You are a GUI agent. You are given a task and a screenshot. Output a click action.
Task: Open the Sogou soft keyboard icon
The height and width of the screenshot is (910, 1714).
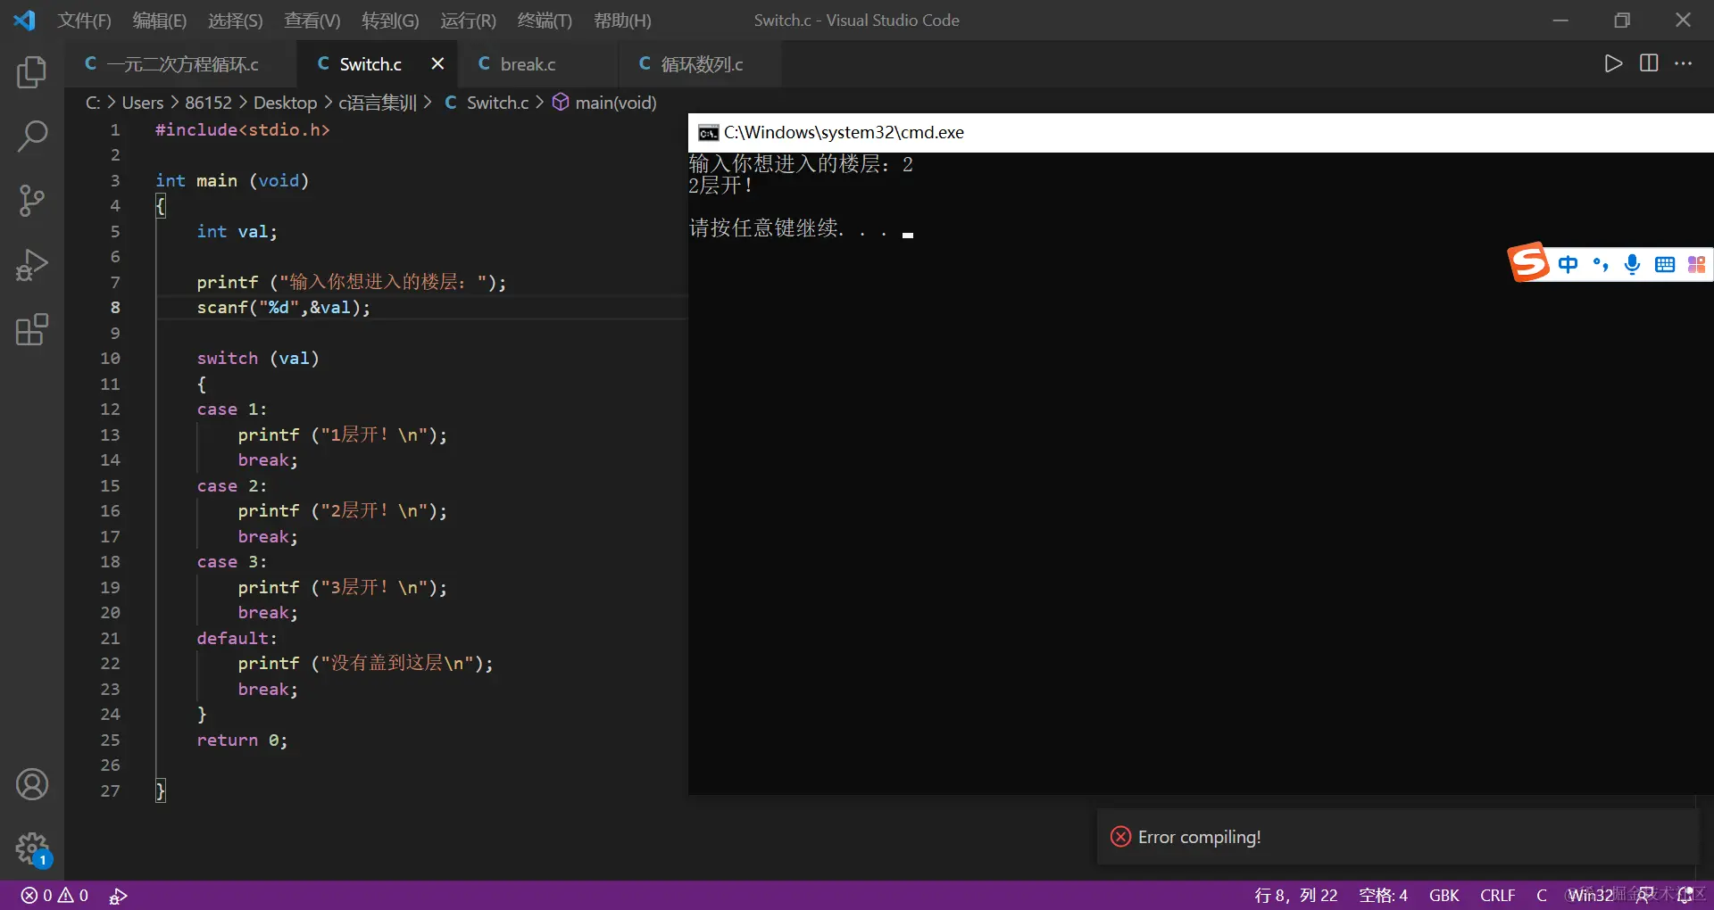coord(1665,264)
